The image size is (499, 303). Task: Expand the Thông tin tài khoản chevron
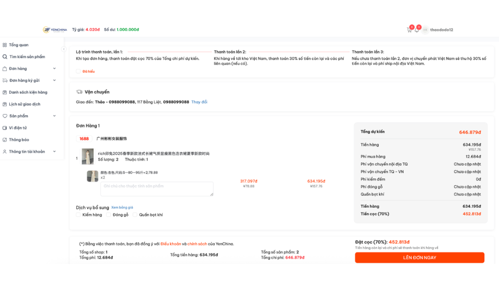point(54,152)
